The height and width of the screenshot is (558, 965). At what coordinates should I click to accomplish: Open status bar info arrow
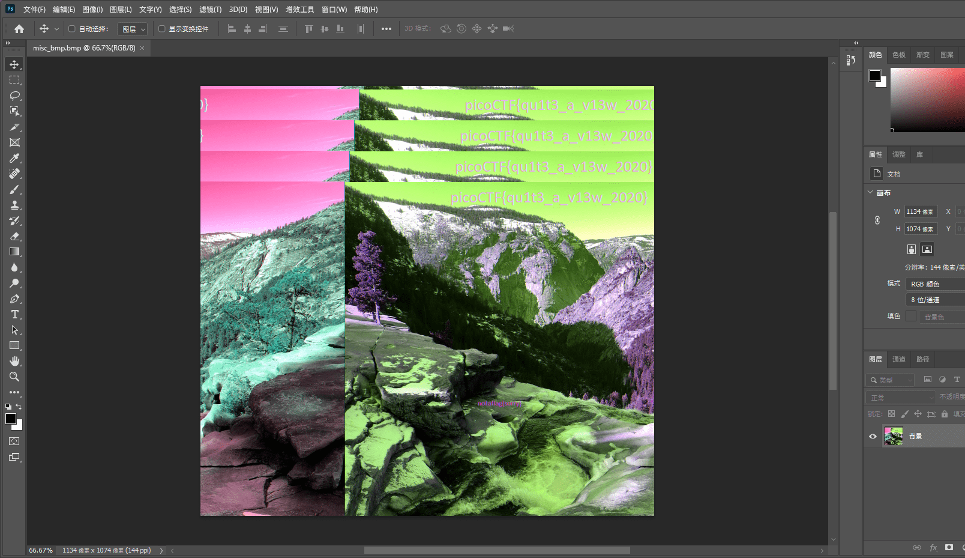(x=161, y=550)
